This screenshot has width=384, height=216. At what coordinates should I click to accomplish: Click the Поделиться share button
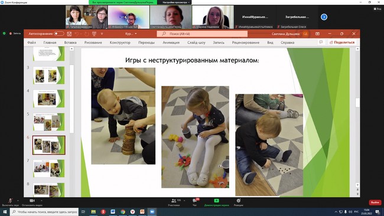[x=342, y=42]
